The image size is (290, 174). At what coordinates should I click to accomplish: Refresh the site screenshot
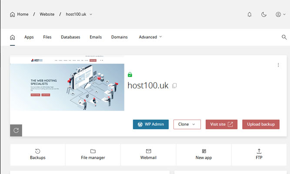[x=16, y=130]
